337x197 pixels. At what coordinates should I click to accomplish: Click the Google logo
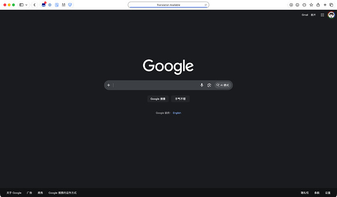[168, 66]
